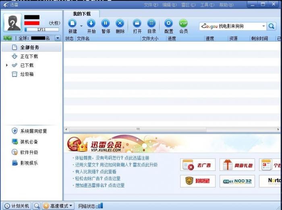Viewport: 282px width, 210px height.
Task: Click the 网络状态 signal bars icon
Action: point(100,206)
